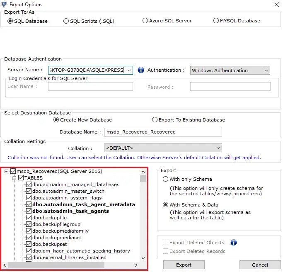Click the tree scroll down arrow
This screenshot has height=272, width=283.
click(x=143, y=258)
